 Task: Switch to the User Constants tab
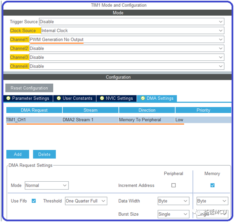75,98
